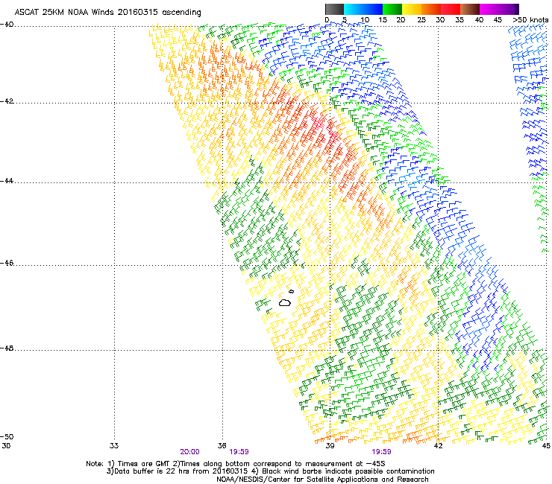Click the note line about Times are GMT
This screenshot has width=552, height=484.
[x=236, y=464]
